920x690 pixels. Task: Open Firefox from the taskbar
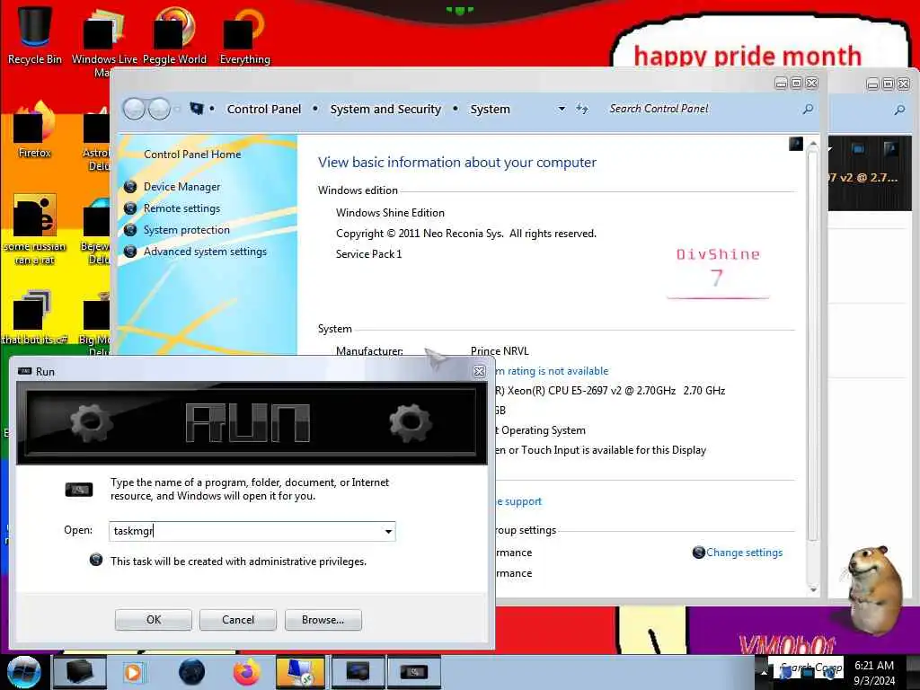coord(247,672)
